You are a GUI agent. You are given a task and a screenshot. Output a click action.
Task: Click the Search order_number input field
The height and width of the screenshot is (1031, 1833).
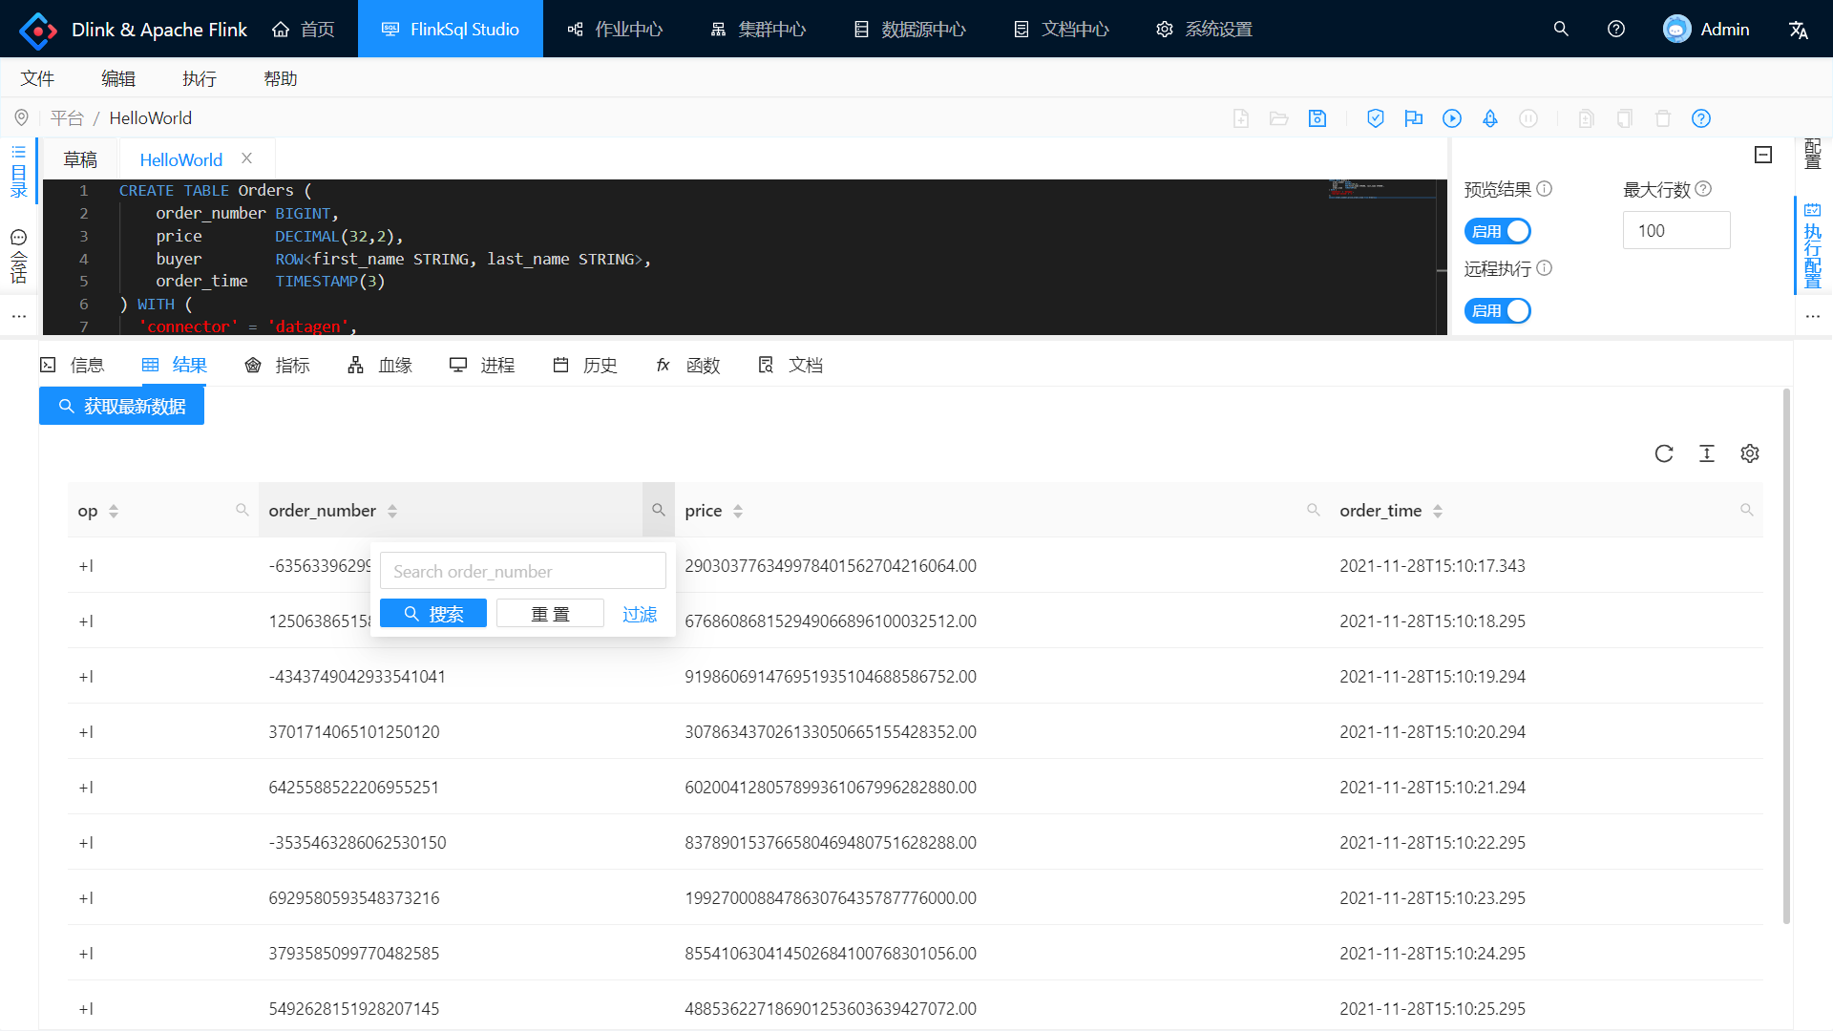522,571
